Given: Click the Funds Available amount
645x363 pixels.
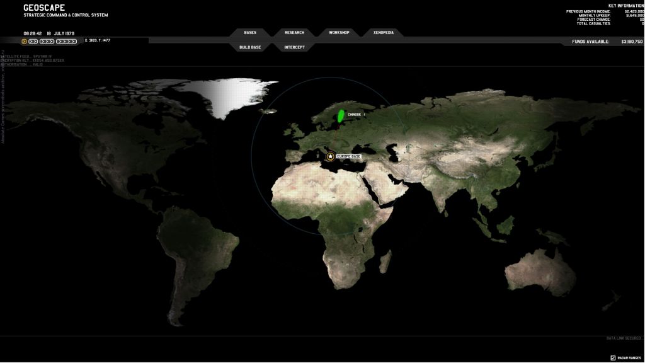Looking at the screenshot, I should coord(632,42).
